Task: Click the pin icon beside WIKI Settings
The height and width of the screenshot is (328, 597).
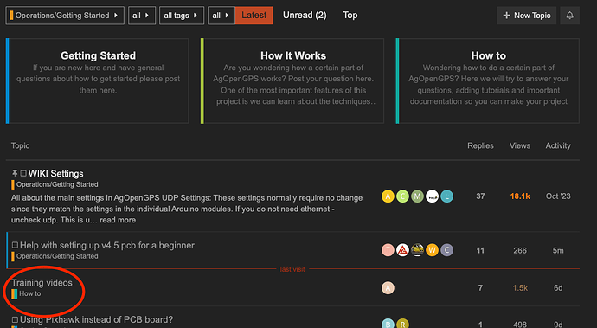Action: [15, 173]
